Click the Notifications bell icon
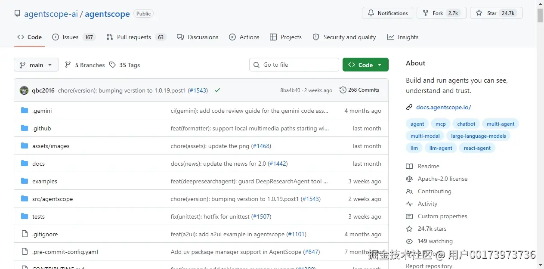The image size is (544, 269). pos(371,13)
